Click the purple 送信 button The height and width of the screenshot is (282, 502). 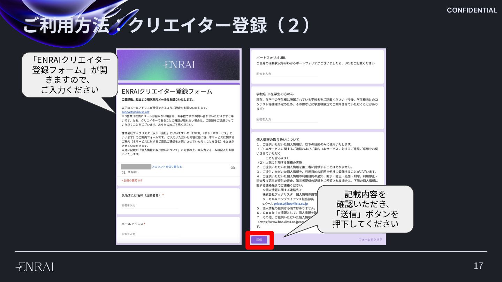259,240
